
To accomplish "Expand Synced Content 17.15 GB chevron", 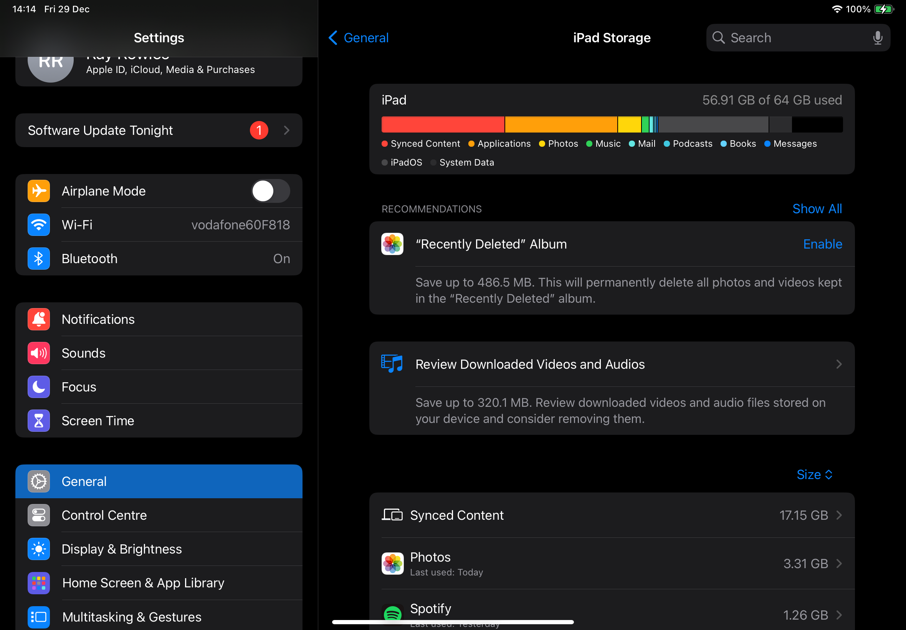I will pyautogui.click(x=838, y=515).
